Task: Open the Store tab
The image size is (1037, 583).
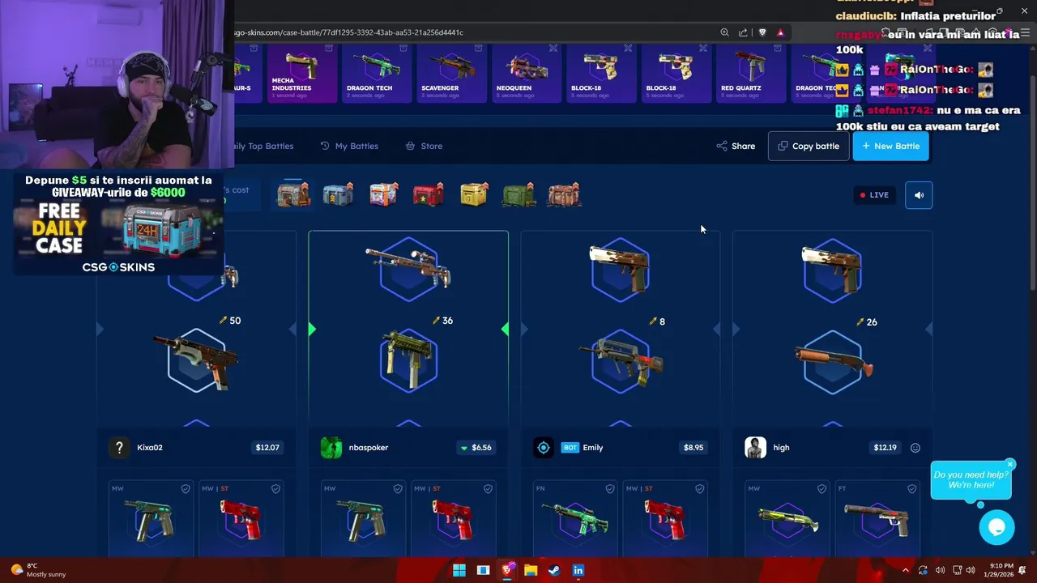Action: [x=424, y=146]
